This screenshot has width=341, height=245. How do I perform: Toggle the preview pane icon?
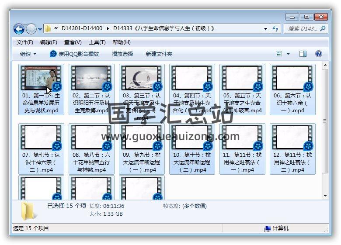pos(303,54)
